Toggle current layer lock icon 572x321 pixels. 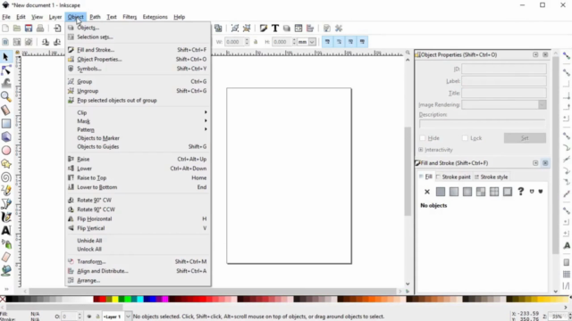[97, 317]
